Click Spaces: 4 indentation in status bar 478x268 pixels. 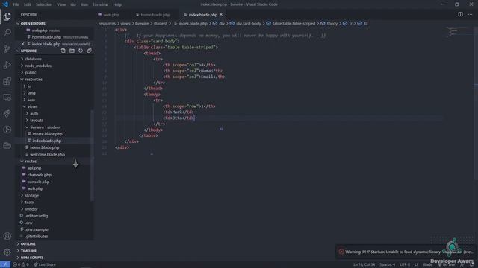click(x=387, y=265)
